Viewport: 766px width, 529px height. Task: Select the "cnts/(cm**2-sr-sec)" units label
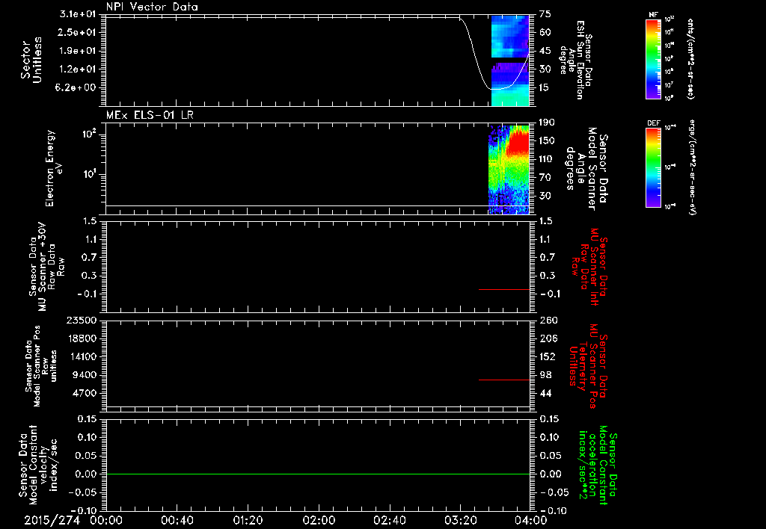coord(690,59)
